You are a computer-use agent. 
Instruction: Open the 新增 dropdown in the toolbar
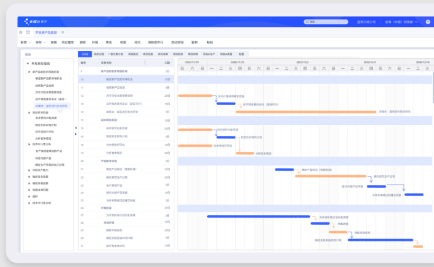point(26,42)
